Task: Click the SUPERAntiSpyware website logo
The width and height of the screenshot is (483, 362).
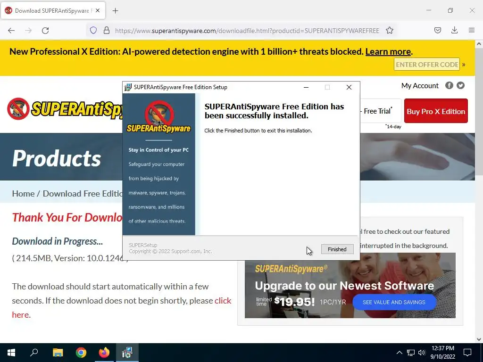Action: pos(65,109)
